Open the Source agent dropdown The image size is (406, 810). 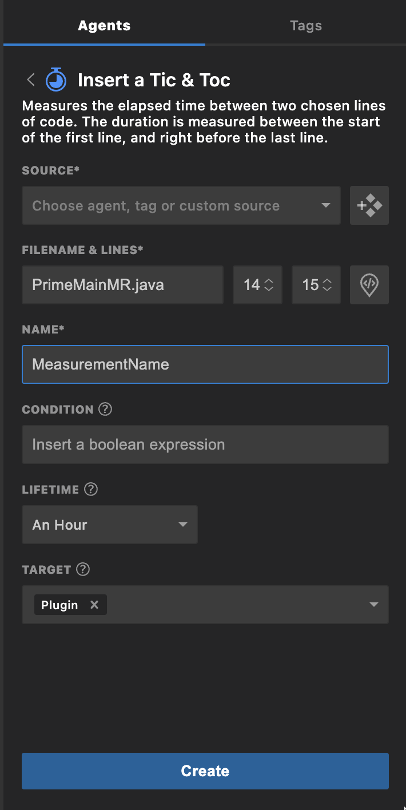pyautogui.click(x=181, y=205)
